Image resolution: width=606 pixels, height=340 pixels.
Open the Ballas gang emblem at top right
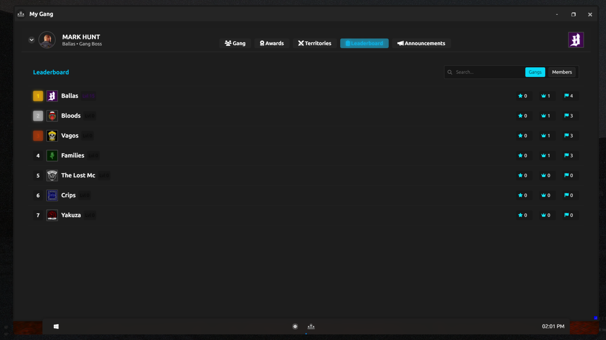(576, 40)
